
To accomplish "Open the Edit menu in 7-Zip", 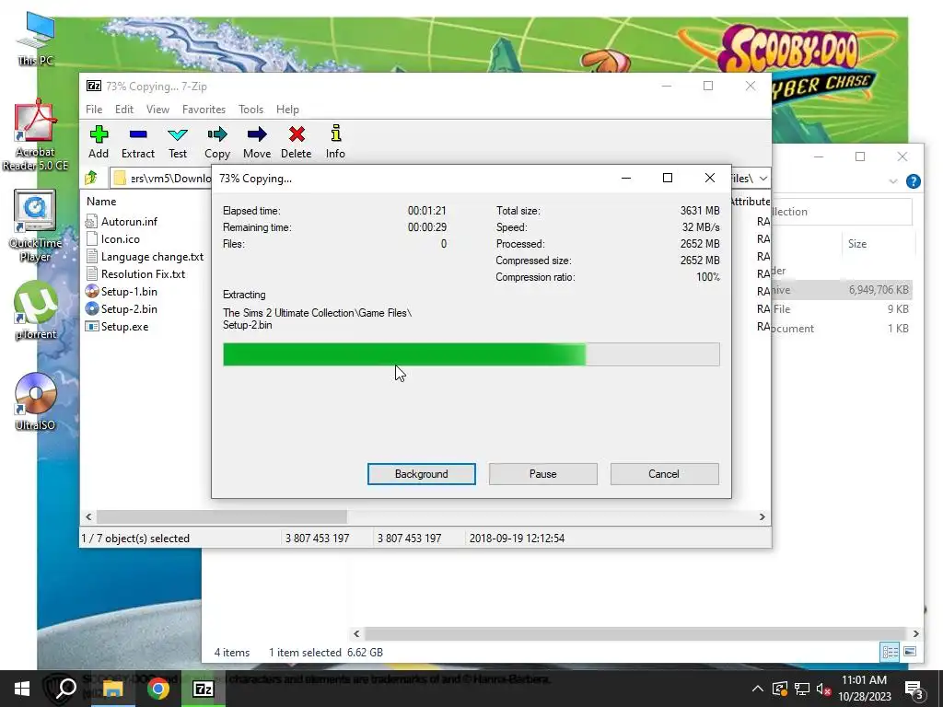I will (x=124, y=110).
